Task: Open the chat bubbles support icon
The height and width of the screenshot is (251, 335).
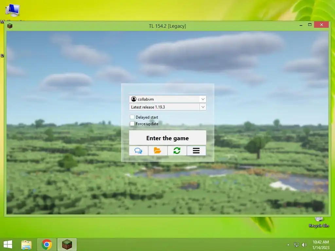Action: [138, 151]
